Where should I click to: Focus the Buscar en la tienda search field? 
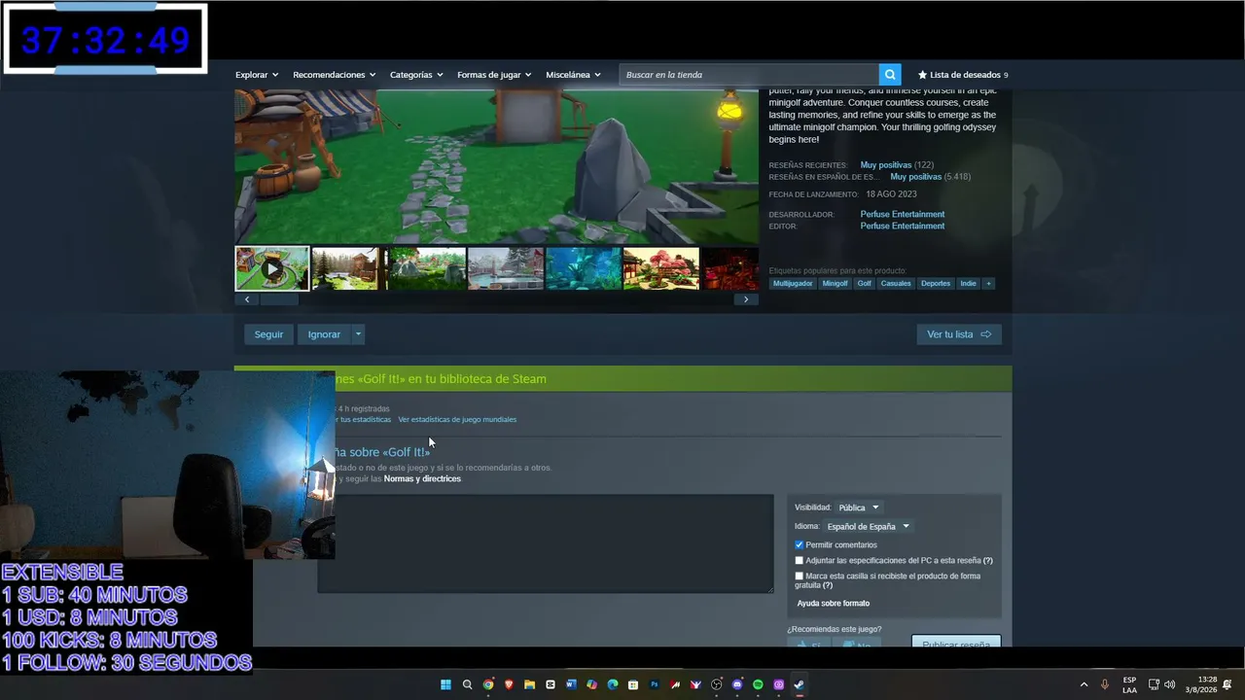[x=749, y=75]
